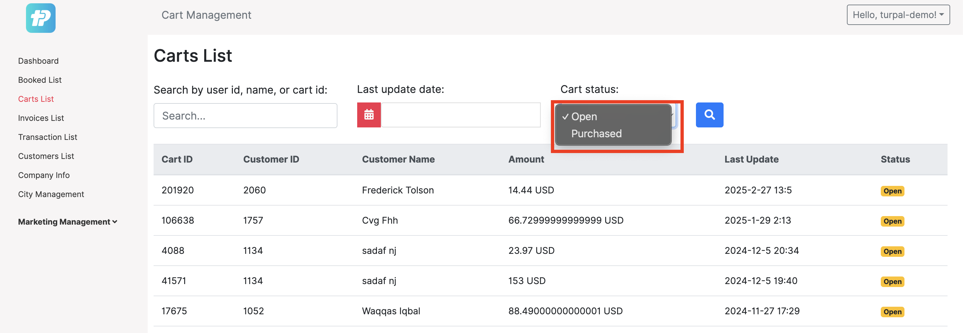
Task: Focus the Search text field
Action: coord(245,116)
